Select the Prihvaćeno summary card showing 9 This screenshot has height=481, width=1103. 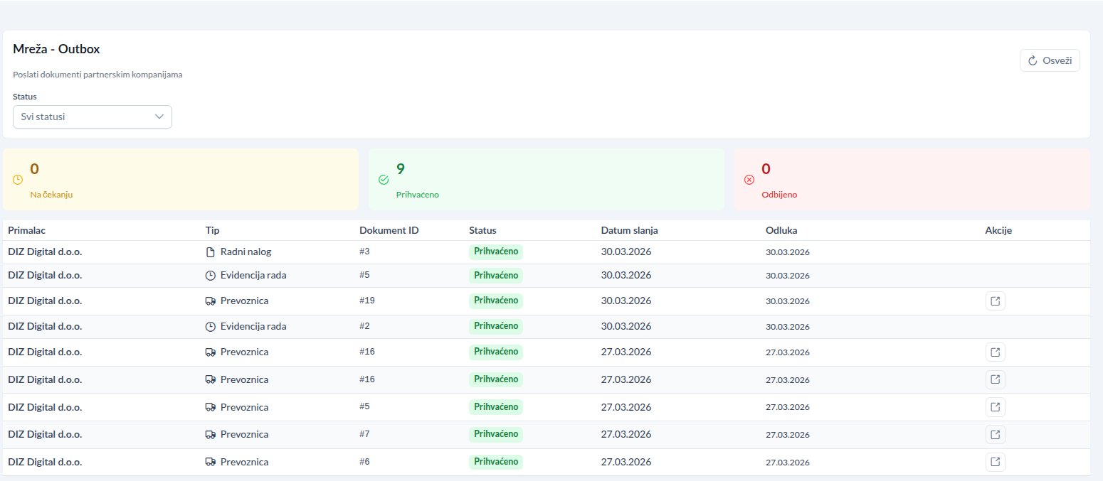click(546, 179)
